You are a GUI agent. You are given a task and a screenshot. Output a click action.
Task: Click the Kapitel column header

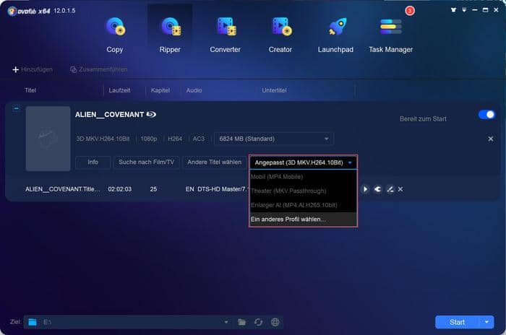[160, 90]
